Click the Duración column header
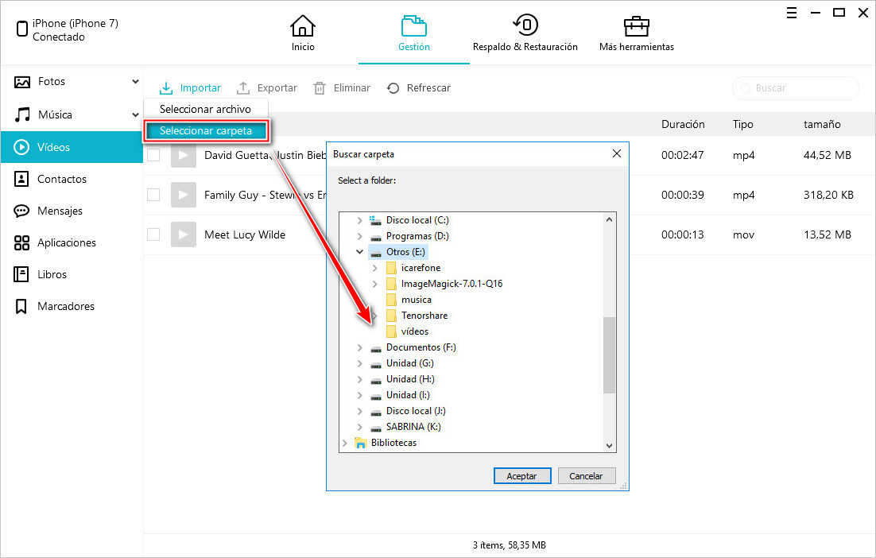This screenshot has height=558, width=876. 683,125
